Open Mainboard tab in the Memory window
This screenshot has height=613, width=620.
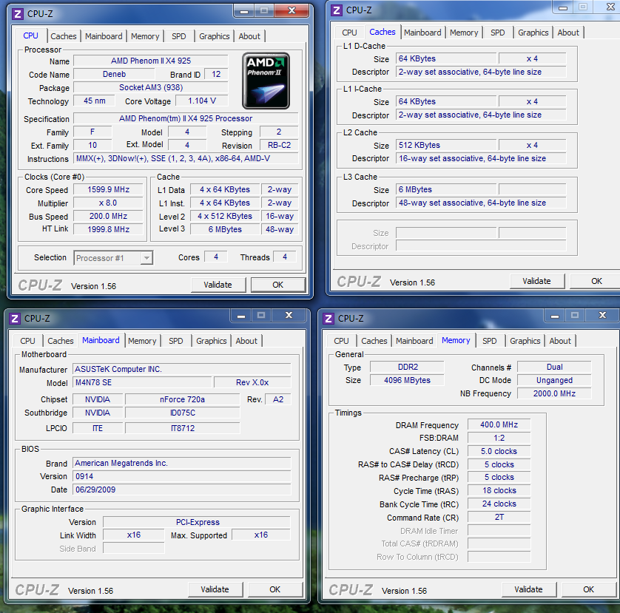[x=414, y=341]
